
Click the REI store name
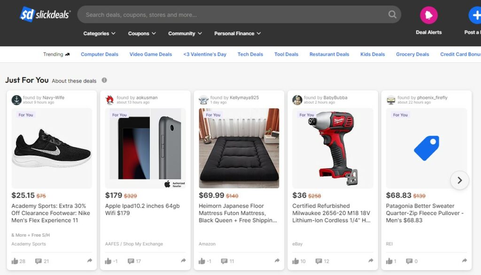click(389, 244)
